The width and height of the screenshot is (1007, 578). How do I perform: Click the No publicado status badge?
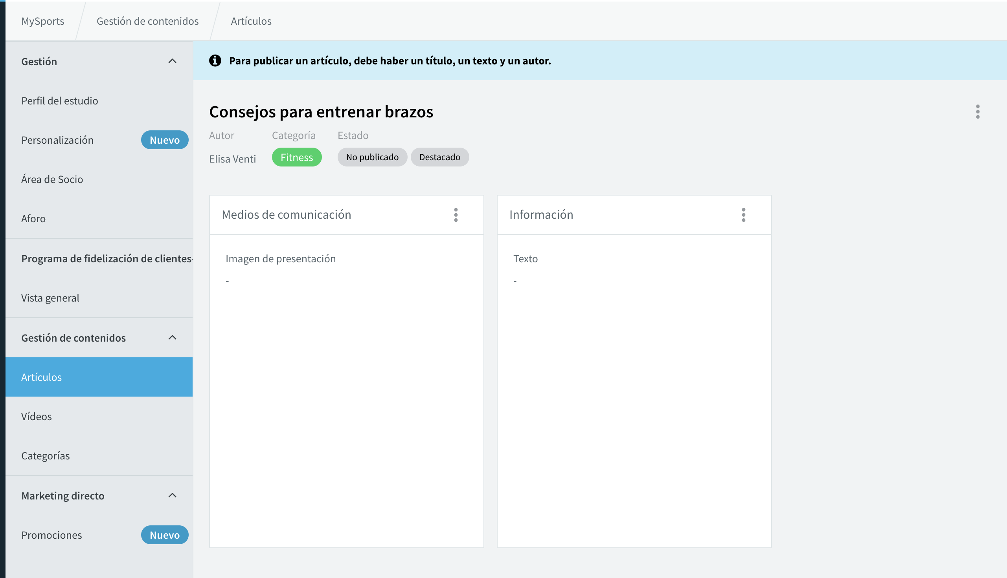click(x=372, y=157)
